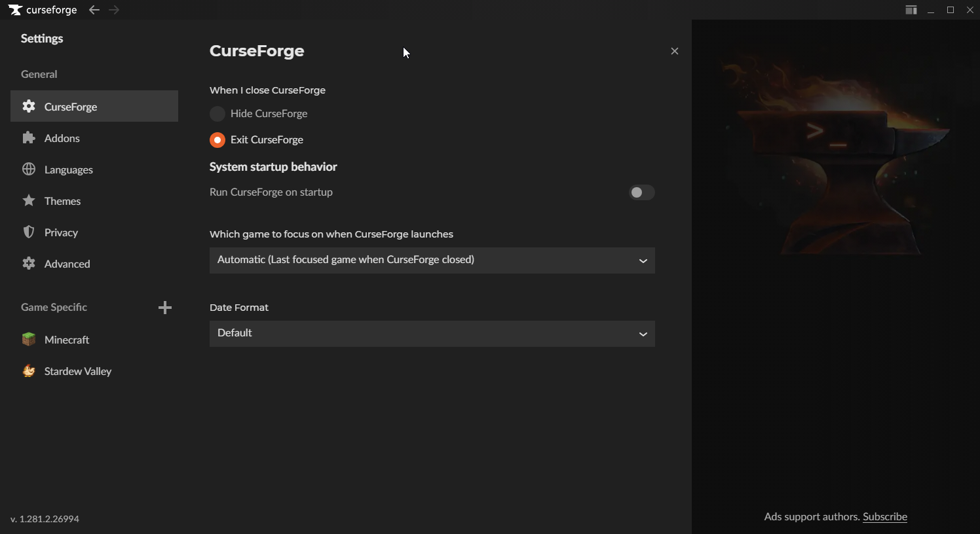Click the puzzle piece Addons icon
The height and width of the screenshot is (534, 980).
pyautogui.click(x=29, y=137)
